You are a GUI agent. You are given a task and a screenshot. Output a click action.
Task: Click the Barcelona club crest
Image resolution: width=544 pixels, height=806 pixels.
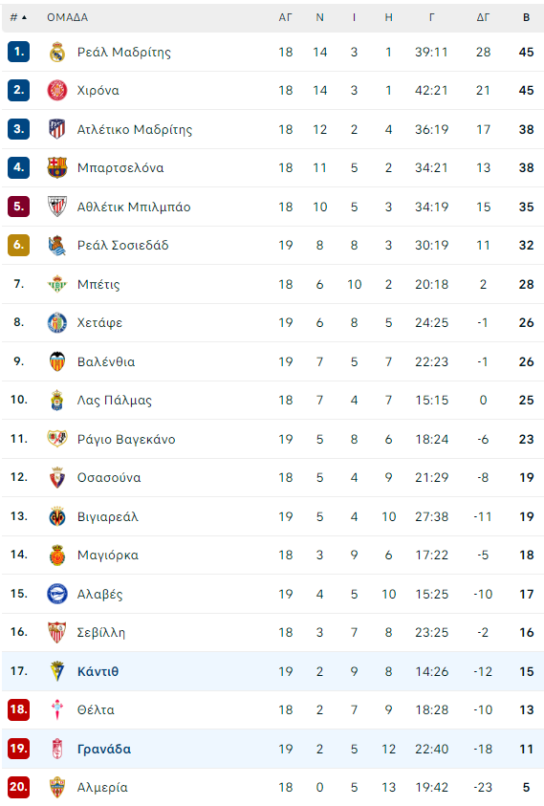[57, 167]
